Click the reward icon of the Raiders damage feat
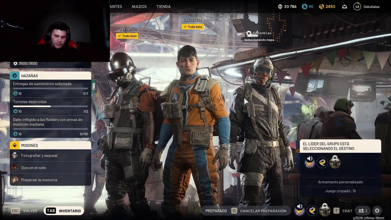The width and height of the screenshot is (391, 220). 15,134
